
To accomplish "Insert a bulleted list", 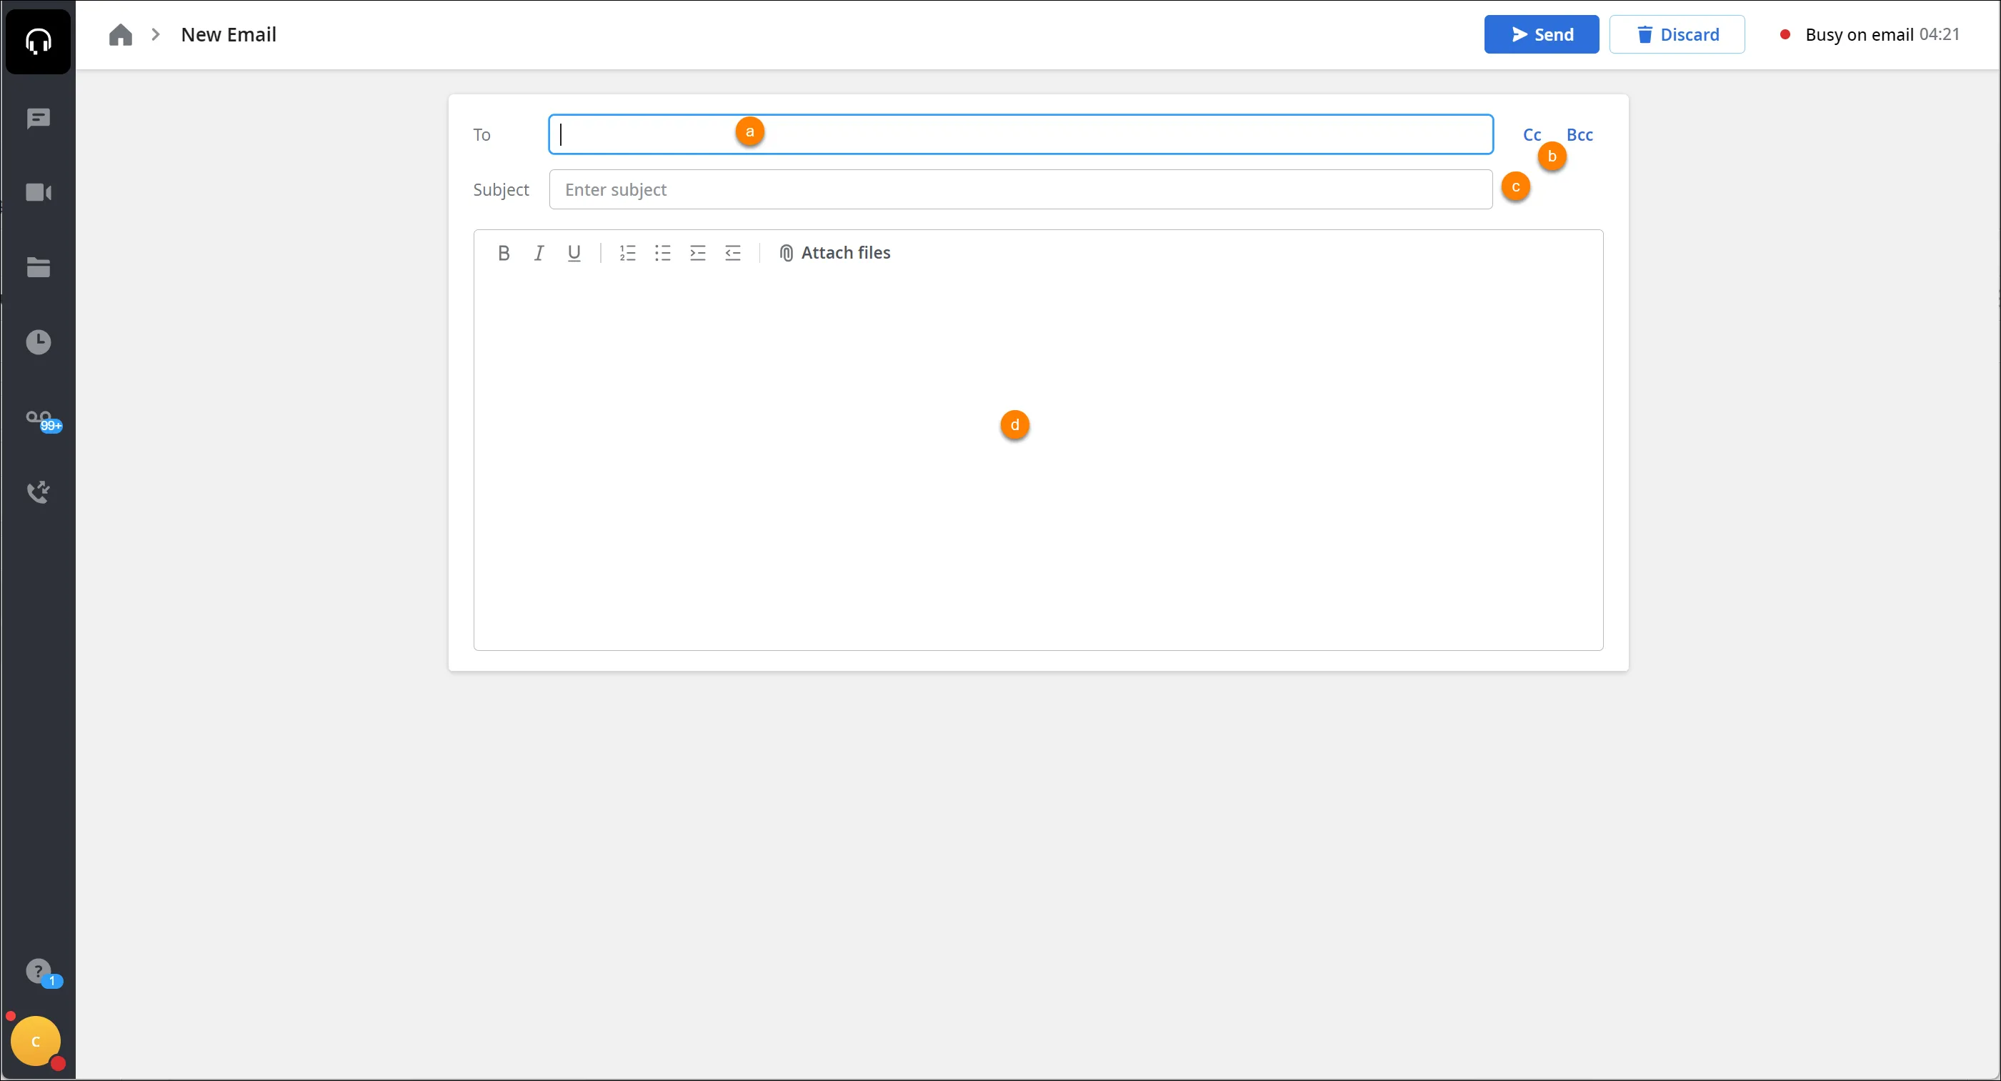I will (x=663, y=254).
